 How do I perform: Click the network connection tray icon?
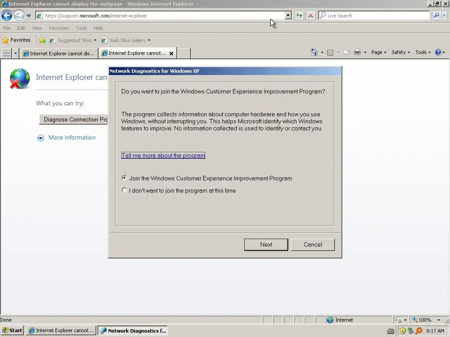point(411,331)
